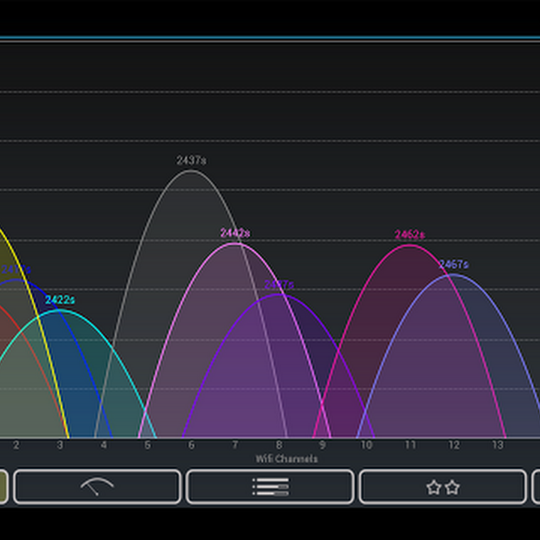This screenshot has height=540, width=540.
Task: Click channel 9 on the axis
Action: tap(322, 445)
